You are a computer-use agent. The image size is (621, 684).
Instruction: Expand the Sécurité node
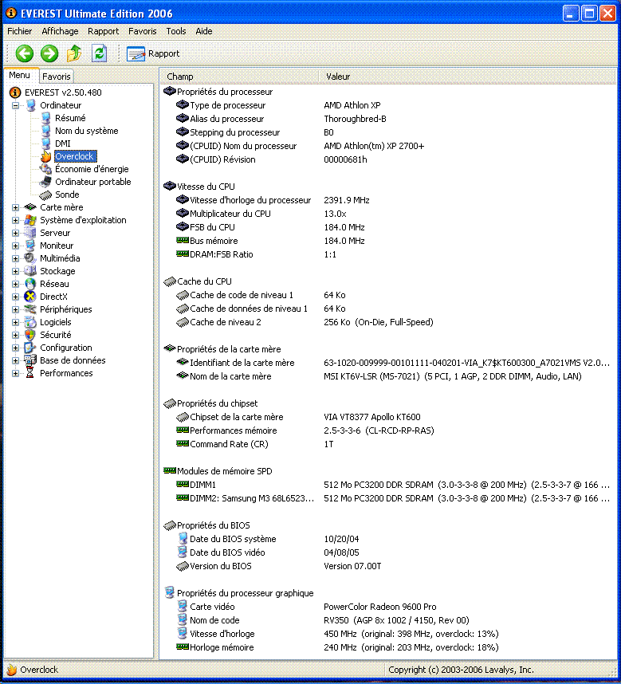point(16,335)
